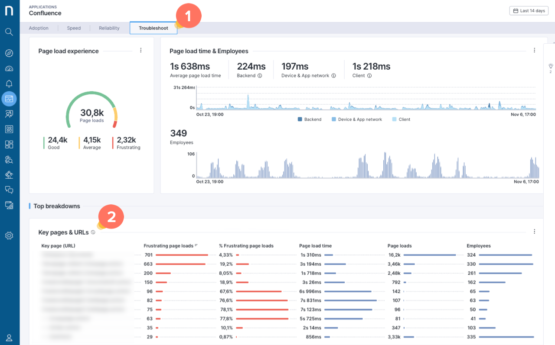Switch to the Adoption tab
This screenshot has width=555, height=345.
[x=39, y=28]
